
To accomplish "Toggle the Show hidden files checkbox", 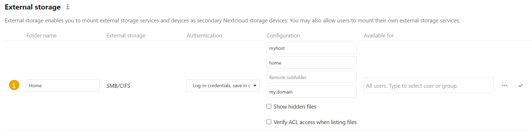I will click(269, 106).
